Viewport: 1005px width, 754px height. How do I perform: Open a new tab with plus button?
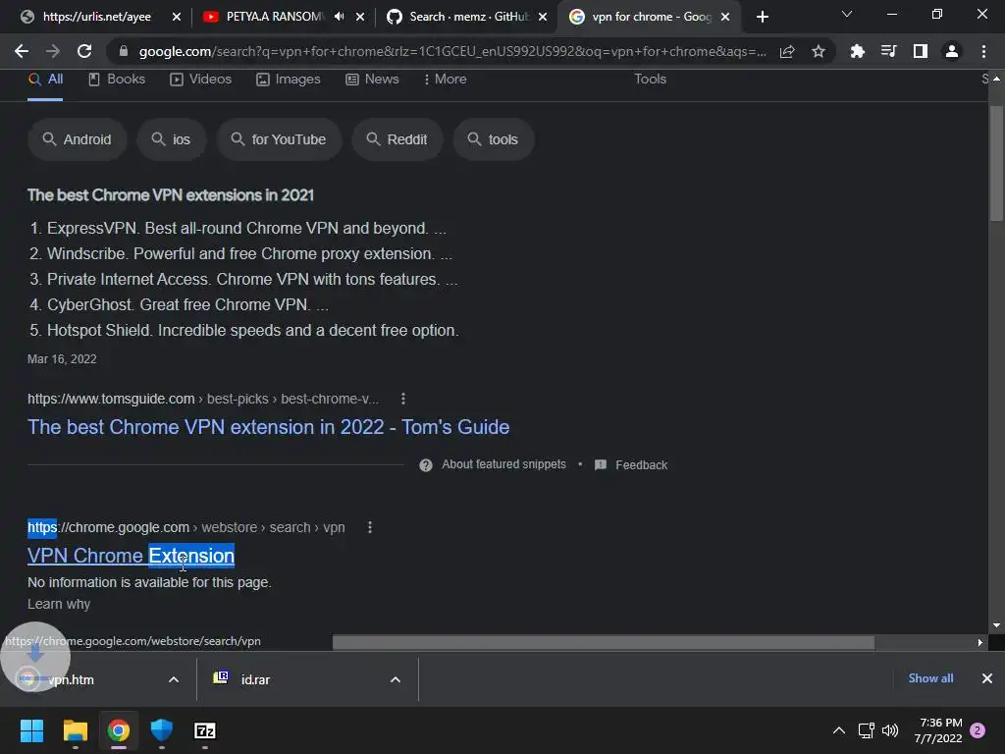[762, 18]
